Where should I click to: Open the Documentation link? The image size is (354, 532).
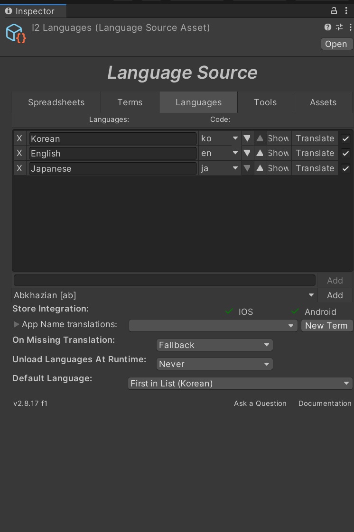tap(325, 404)
